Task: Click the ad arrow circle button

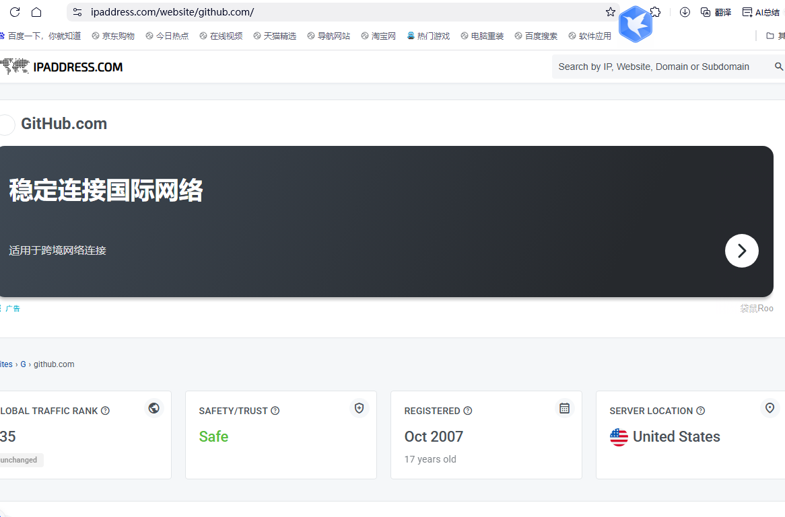Action: pos(741,251)
